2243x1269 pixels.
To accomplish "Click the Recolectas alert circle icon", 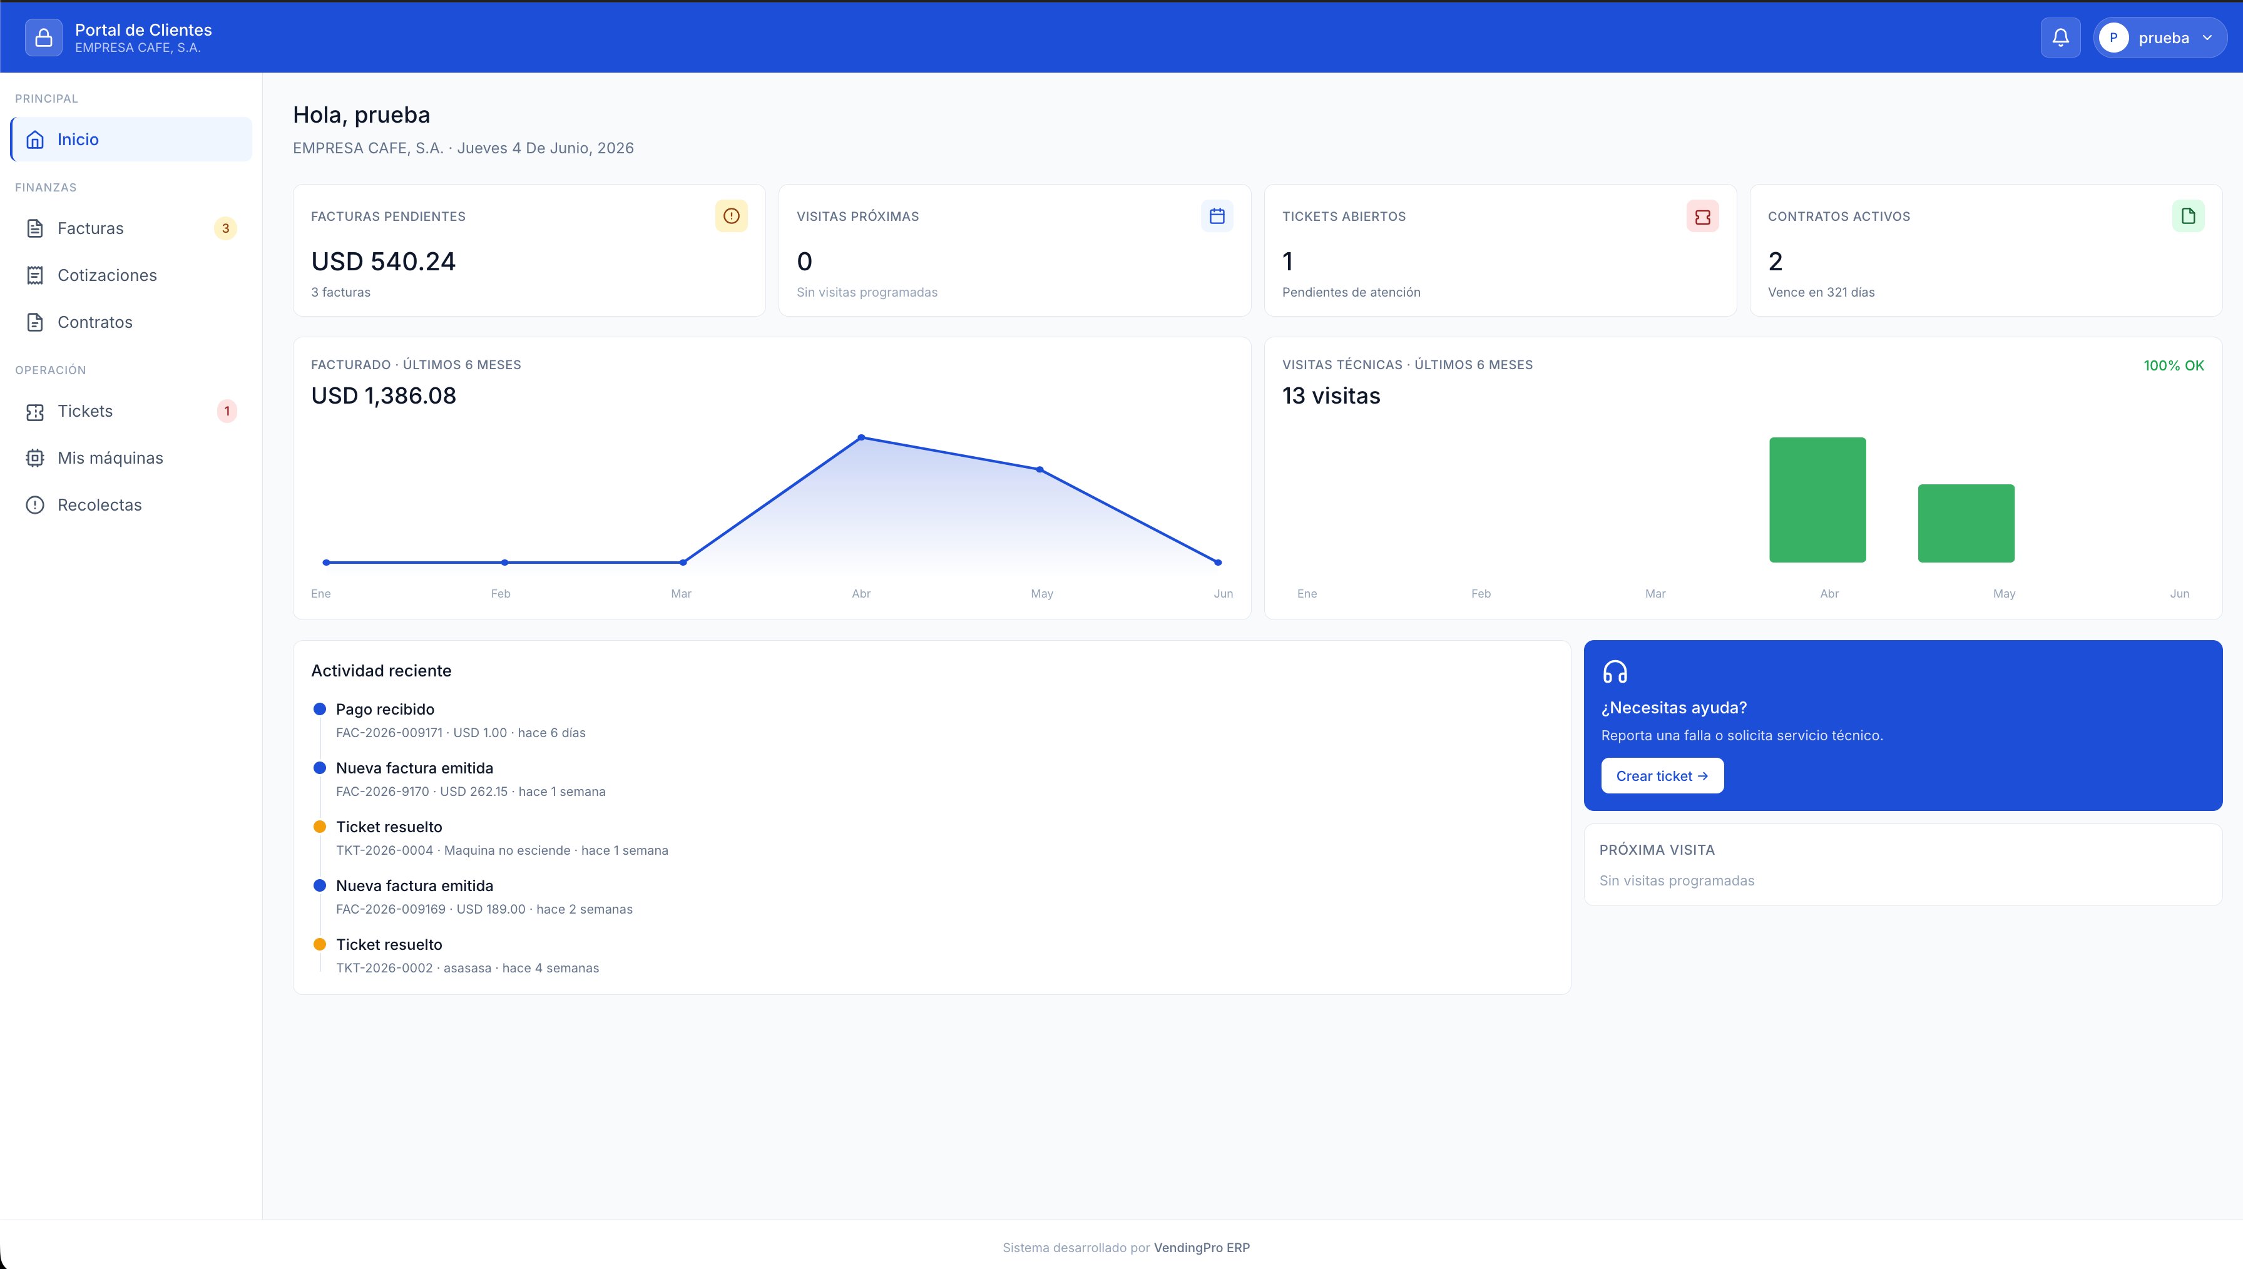I will point(35,506).
